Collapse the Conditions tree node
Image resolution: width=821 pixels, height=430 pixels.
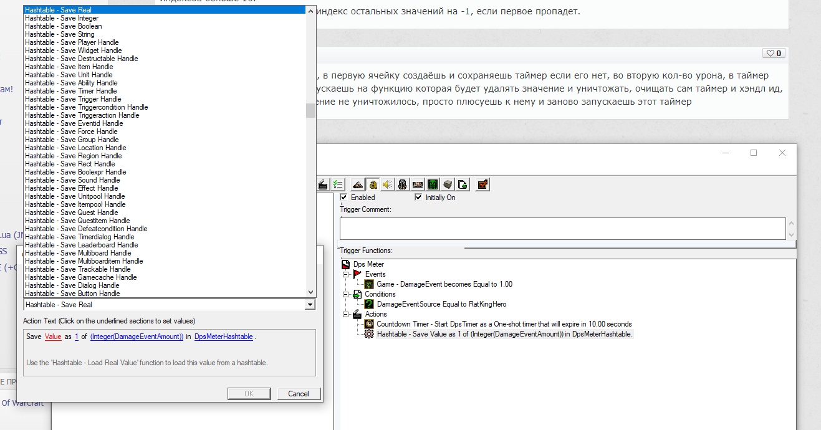click(346, 294)
